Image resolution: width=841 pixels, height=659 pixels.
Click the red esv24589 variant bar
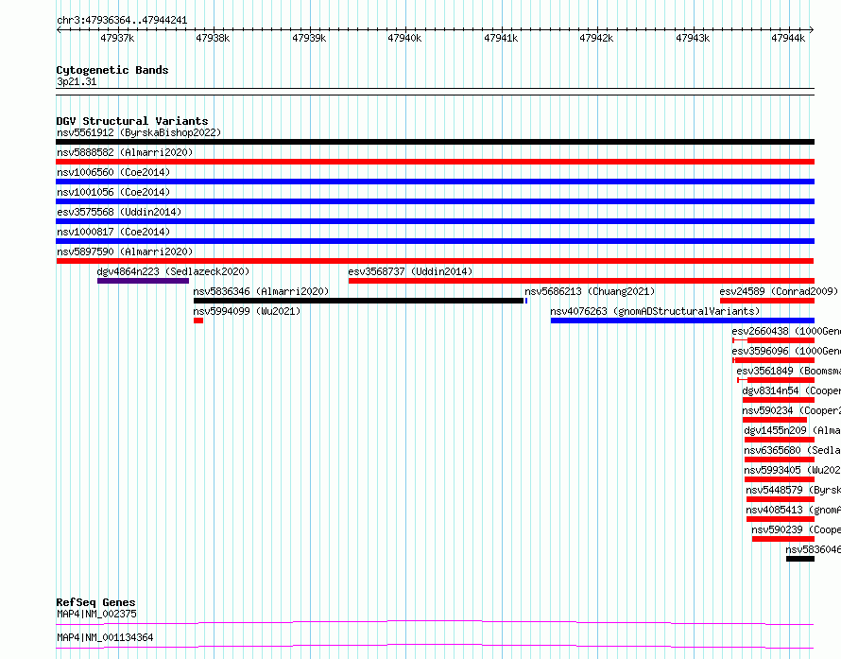[x=767, y=301]
